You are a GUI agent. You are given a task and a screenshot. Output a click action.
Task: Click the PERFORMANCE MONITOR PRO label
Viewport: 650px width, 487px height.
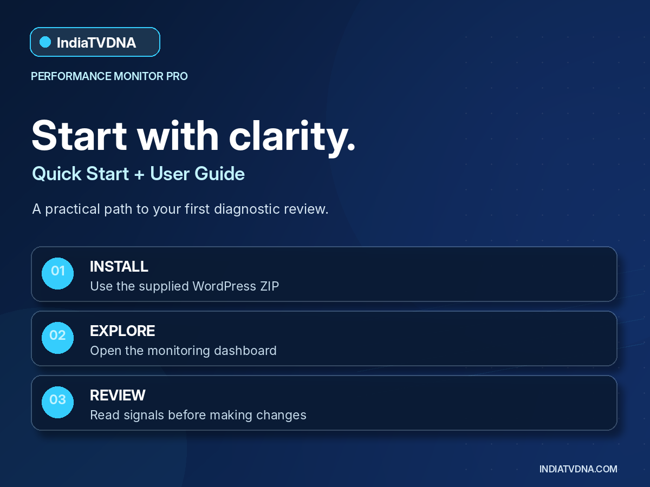click(x=109, y=76)
